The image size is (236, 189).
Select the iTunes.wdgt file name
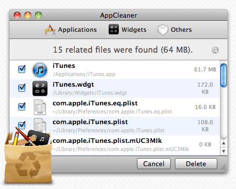coord(73,85)
